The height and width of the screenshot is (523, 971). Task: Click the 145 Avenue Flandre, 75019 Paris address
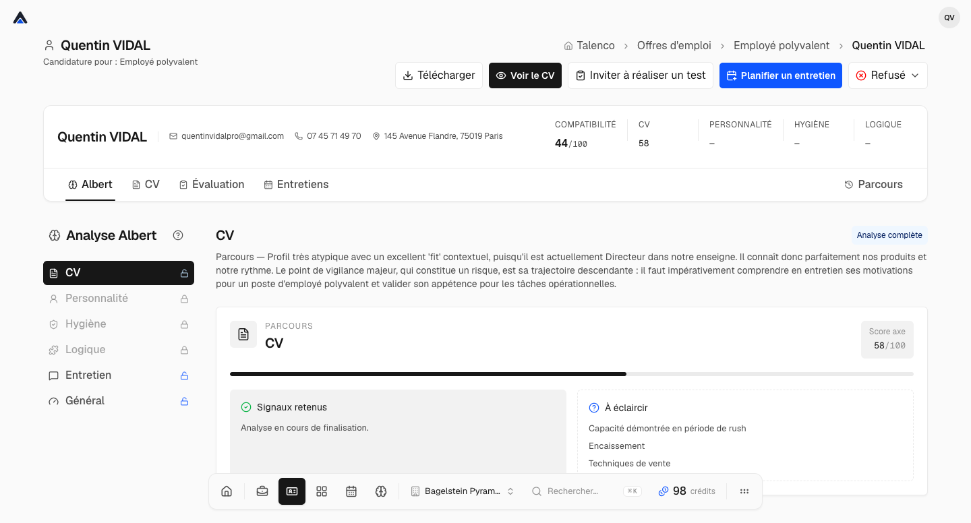444,136
